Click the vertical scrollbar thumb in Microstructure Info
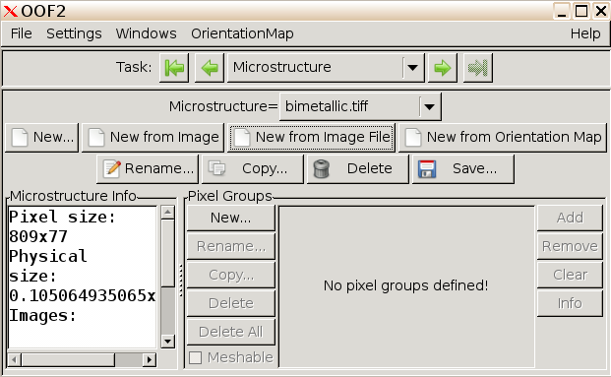Image resolution: width=611 pixels, height=377 pixels. [x=168, y=253]
